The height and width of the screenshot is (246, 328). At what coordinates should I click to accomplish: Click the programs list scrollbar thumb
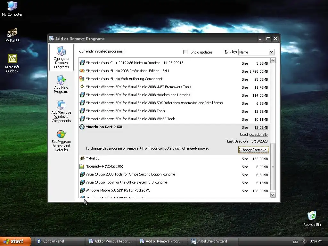click(273, 167)
